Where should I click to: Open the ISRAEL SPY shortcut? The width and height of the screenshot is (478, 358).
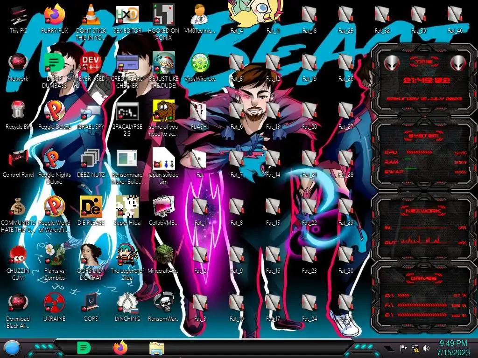click(91, 115)
